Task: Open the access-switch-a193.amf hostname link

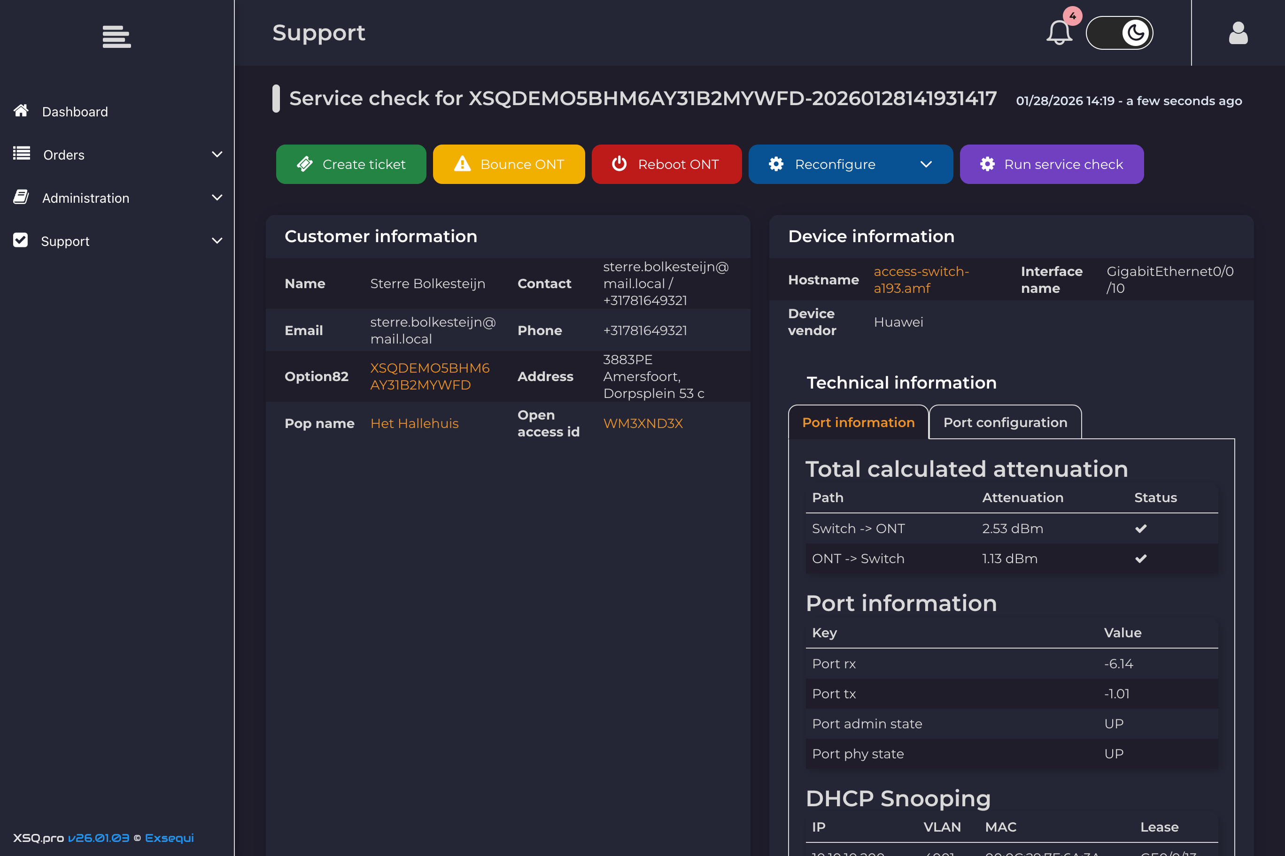Action: click(x=921, y=280)
